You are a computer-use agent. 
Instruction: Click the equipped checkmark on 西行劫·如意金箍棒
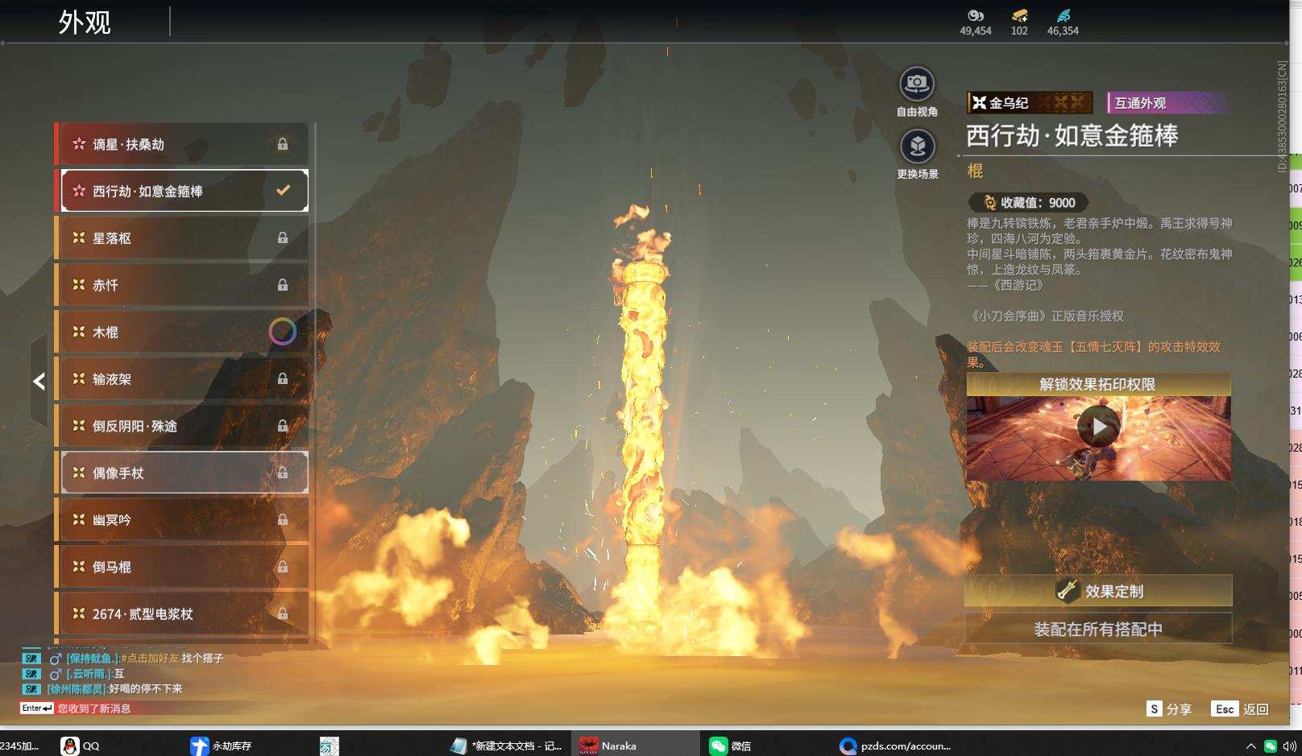click(x=283, y=191)
